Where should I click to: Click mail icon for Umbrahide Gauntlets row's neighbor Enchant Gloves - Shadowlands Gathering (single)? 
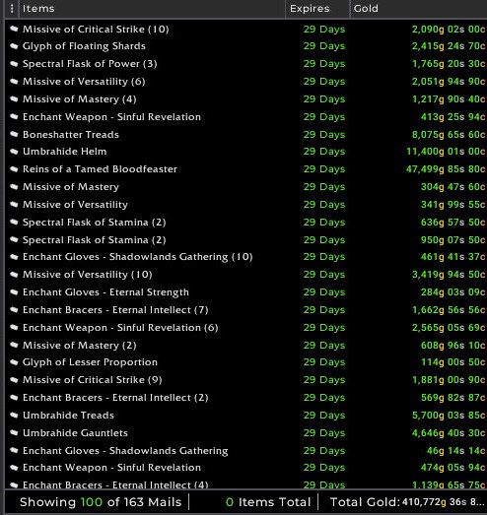14,451
